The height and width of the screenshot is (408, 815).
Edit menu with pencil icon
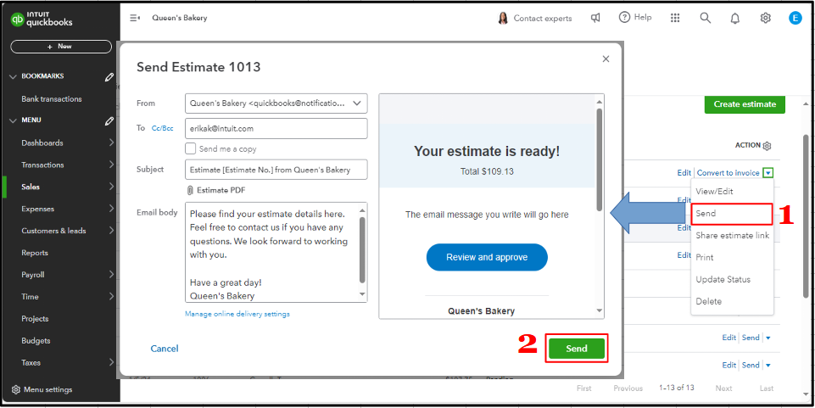click(x=109, y=121)
